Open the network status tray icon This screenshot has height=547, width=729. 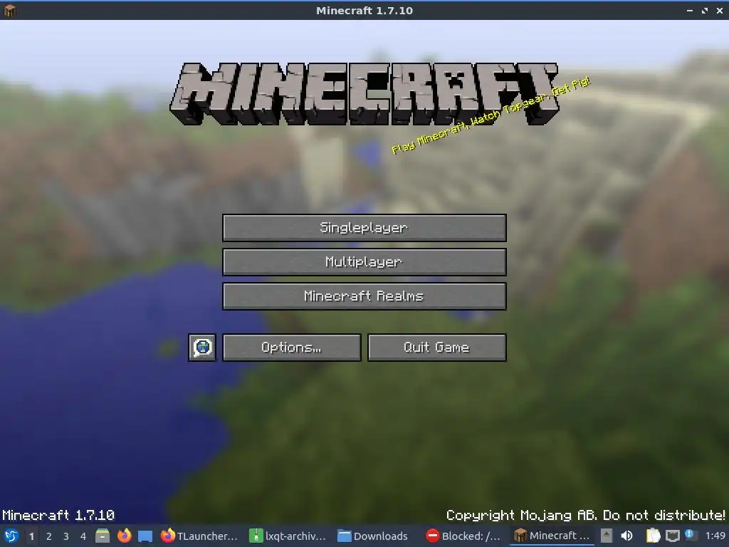click(672, 536)
